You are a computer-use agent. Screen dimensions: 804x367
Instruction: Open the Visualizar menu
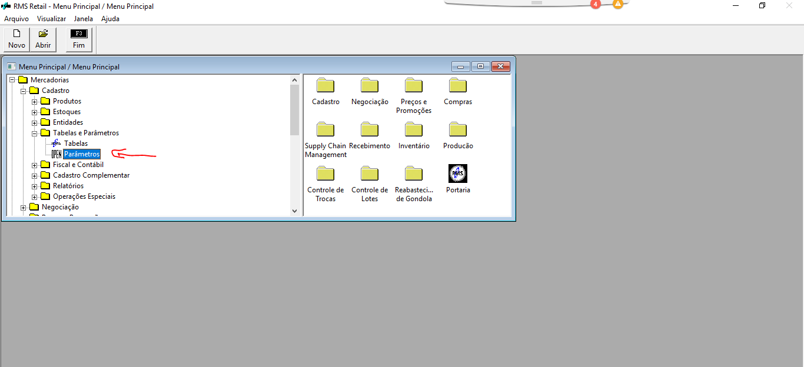[x=51, y=19]
